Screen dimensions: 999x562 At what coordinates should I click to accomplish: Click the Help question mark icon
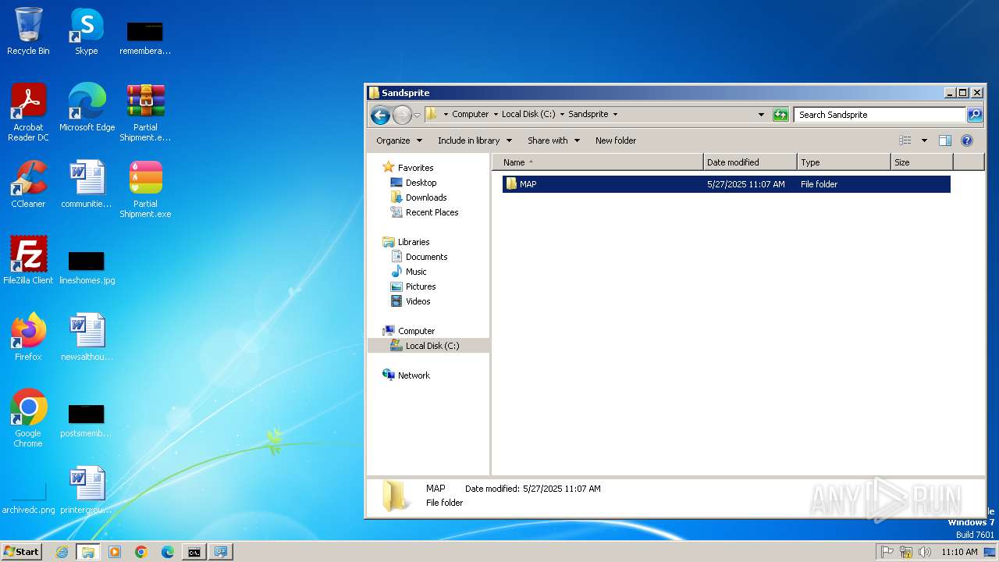click(x=967, y=140)
